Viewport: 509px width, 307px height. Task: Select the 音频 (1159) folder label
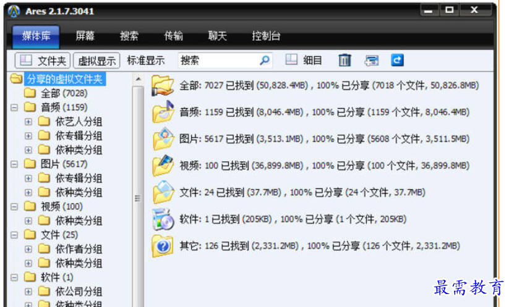(x=64, y=107)
